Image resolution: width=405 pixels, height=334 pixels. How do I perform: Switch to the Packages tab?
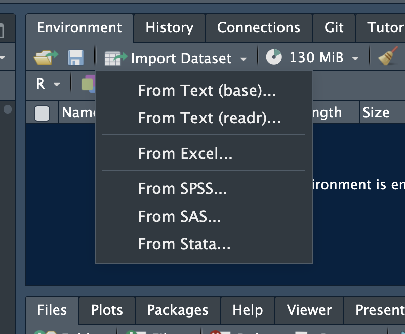coord(177,310)
